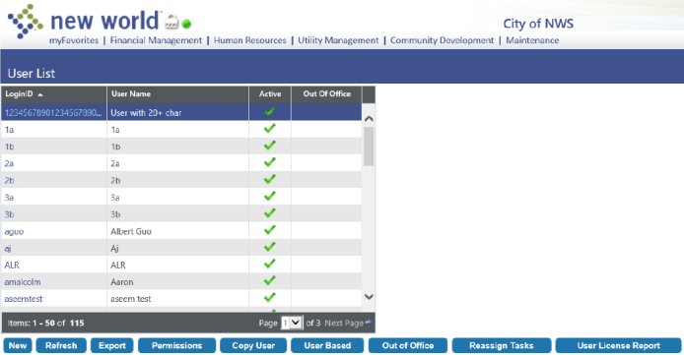Viewport: 684px width, 355px height.
Task: Open the Human Resources menu
Action: coord(250,40)
